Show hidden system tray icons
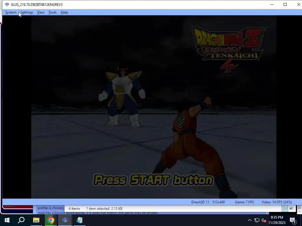This screenshot has width=302, height=226. (x=250, y=220)
